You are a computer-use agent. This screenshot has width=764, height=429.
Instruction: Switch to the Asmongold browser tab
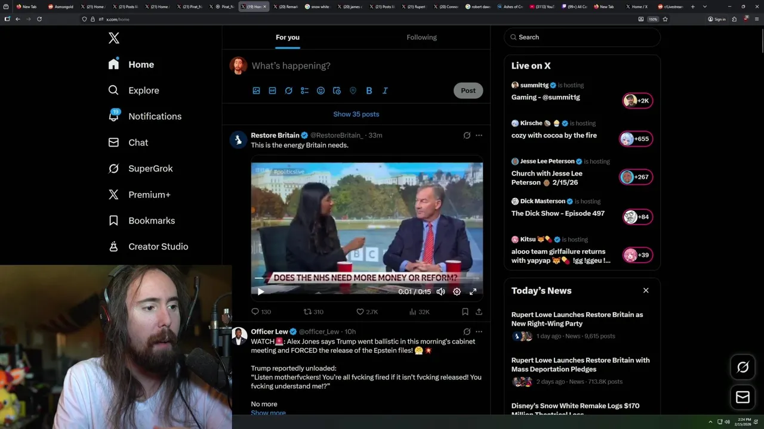point(62,7)
